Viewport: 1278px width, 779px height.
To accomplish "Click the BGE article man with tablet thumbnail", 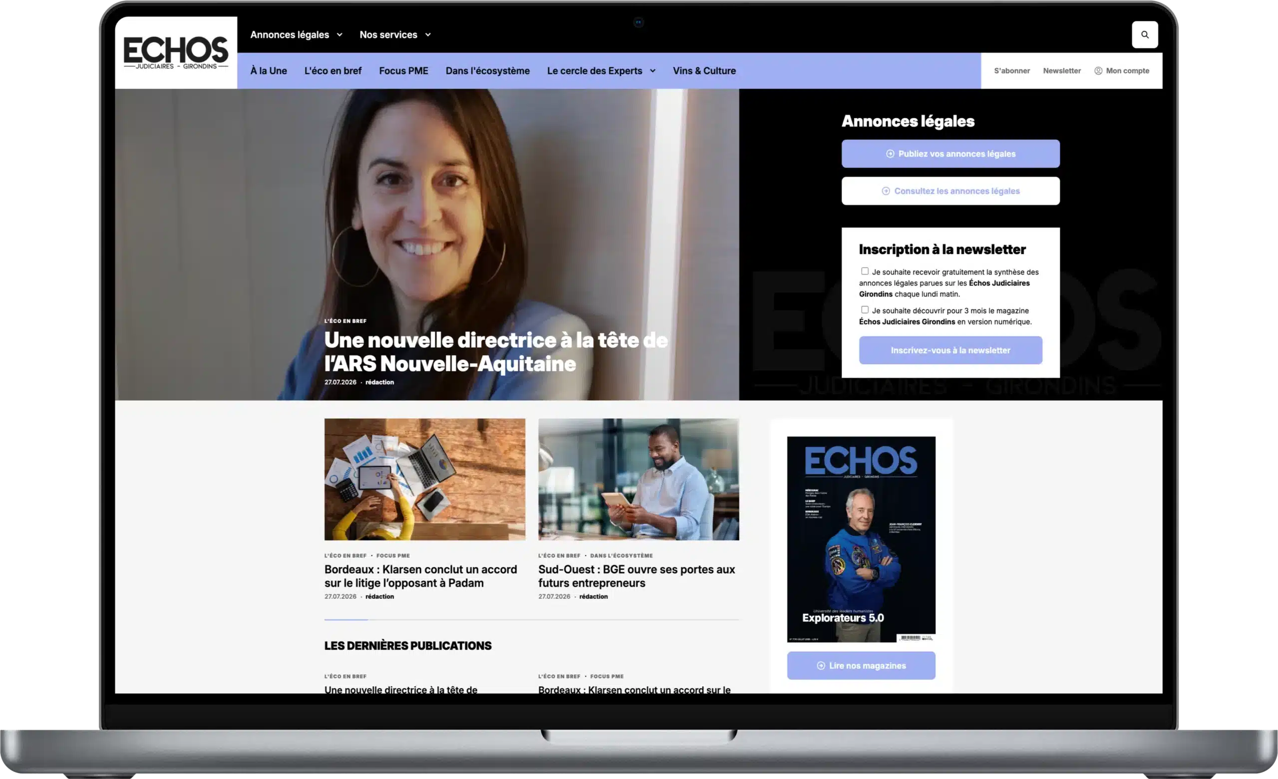I will (x=639, y=479).
